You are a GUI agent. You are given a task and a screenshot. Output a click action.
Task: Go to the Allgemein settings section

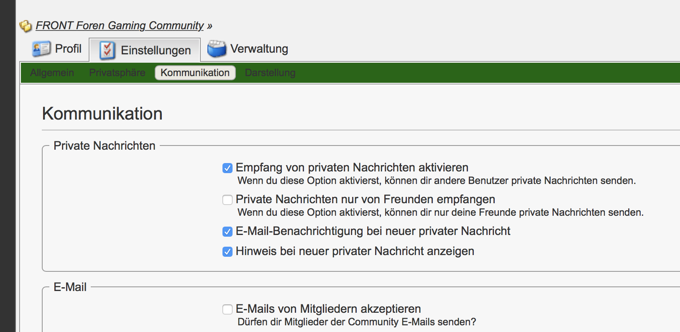tap(52, 73)
